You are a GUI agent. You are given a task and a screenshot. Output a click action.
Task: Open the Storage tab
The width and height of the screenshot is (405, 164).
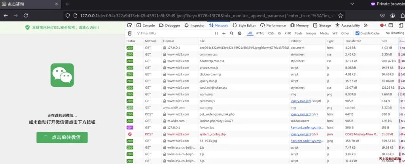click(322, 25)
